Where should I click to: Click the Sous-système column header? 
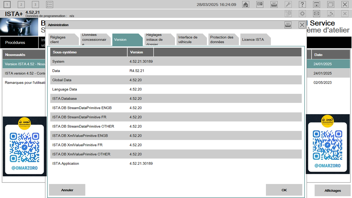[x=89, y=52]
